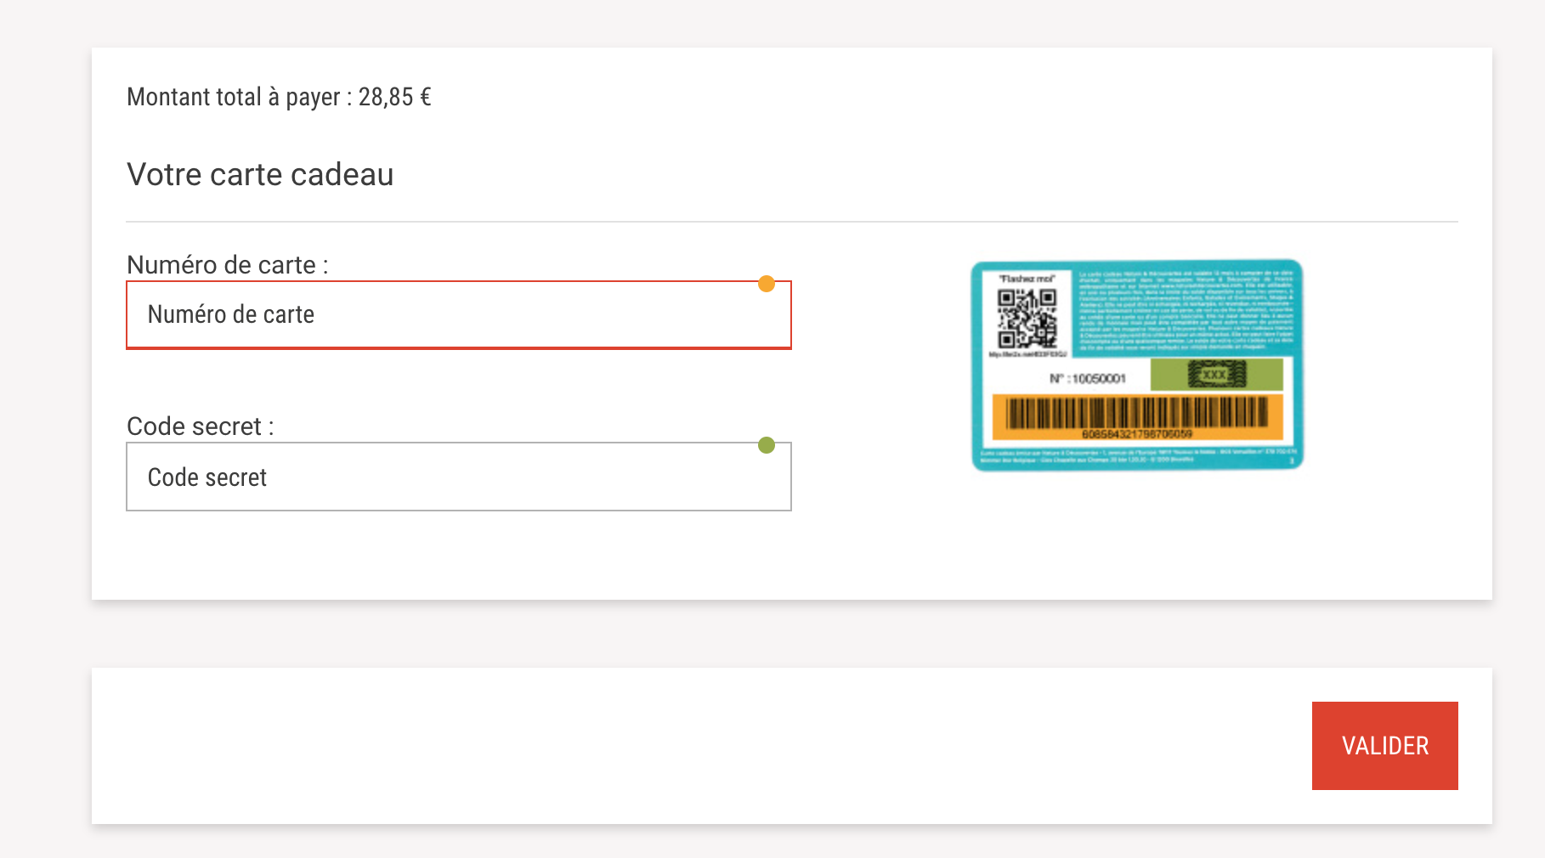The width and height of the screenshot is (1545, 858).
Task: Click the QR code on the gift card
Action: point(1027,318)
